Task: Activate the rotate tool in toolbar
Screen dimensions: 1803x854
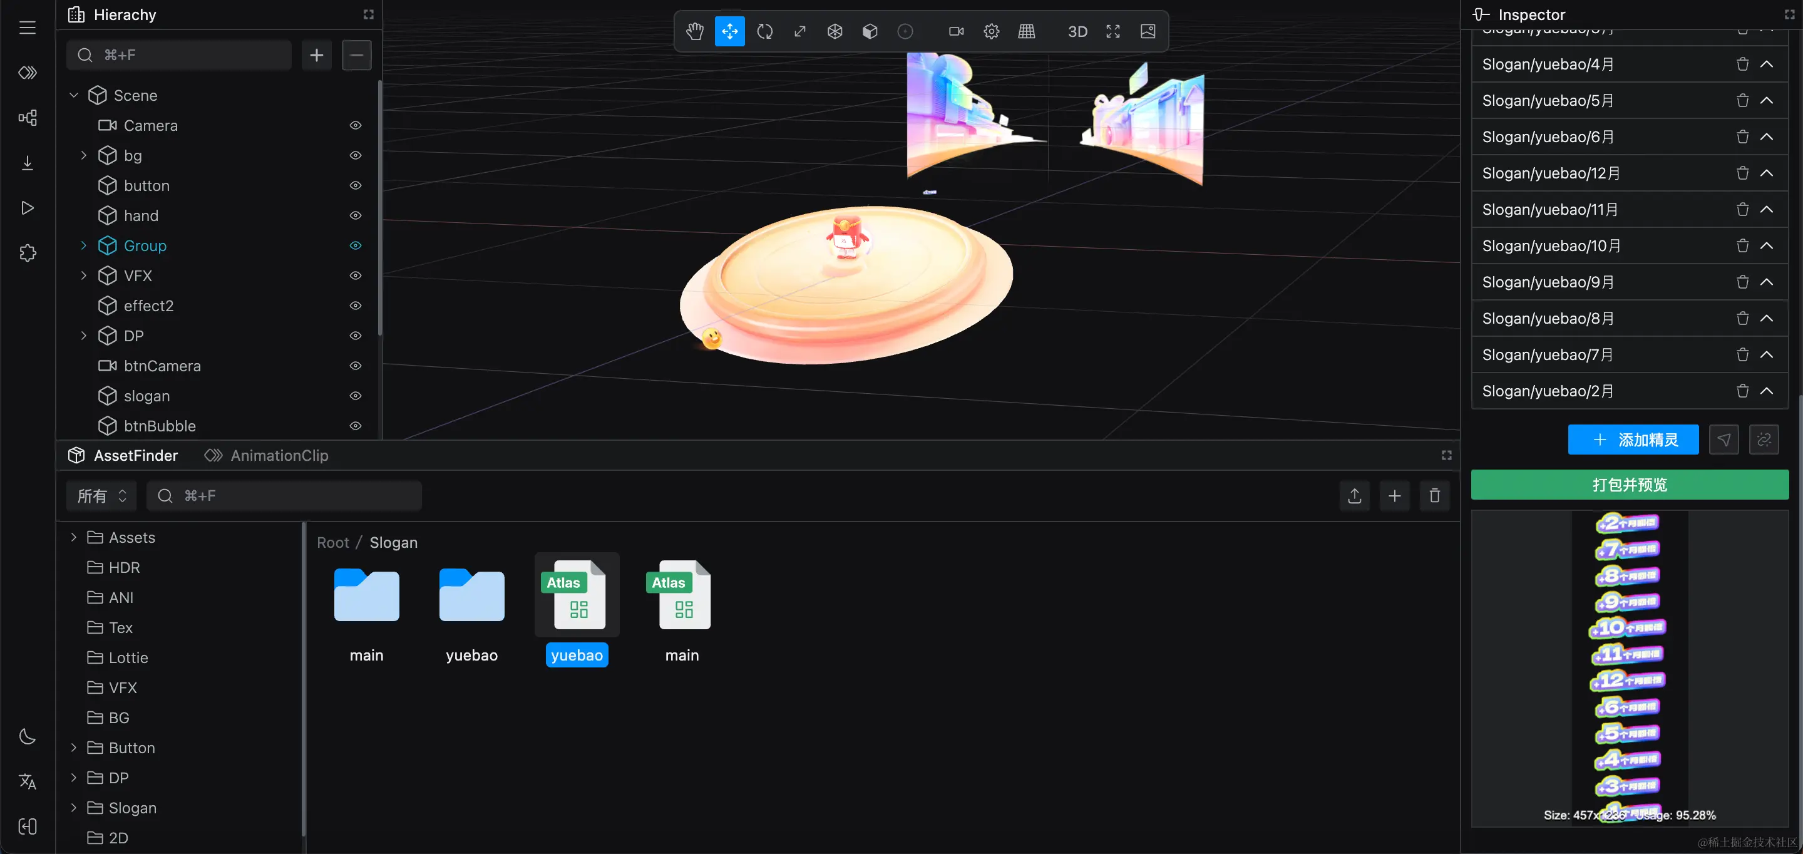Action: [764, 31]
